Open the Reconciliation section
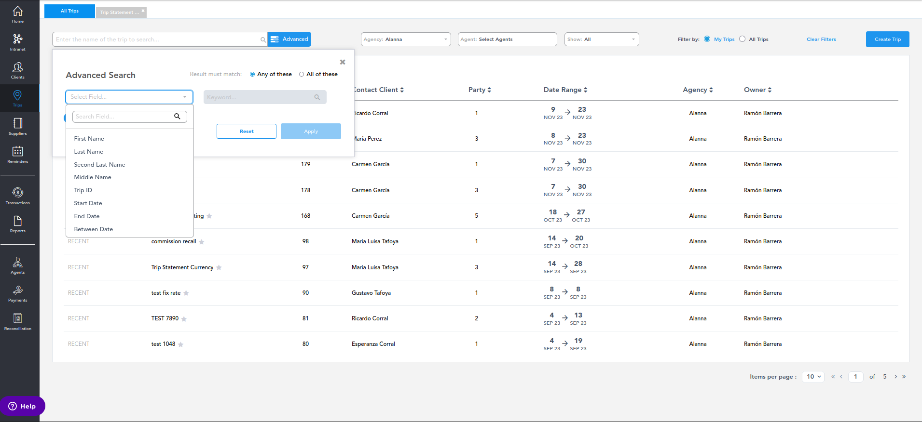The height and width of the screenshot is (422, 922). coord(18,321)
